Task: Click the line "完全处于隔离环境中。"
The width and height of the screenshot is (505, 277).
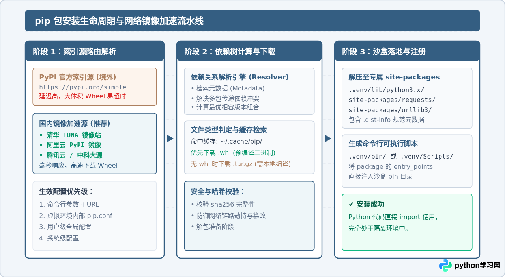Action: 379,228
